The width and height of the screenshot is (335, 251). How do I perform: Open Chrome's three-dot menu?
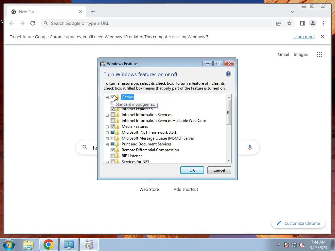tap(323, 23)
